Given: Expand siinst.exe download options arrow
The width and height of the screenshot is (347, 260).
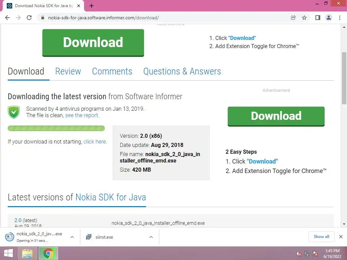Looking at the screenshot, I should 151,237.
